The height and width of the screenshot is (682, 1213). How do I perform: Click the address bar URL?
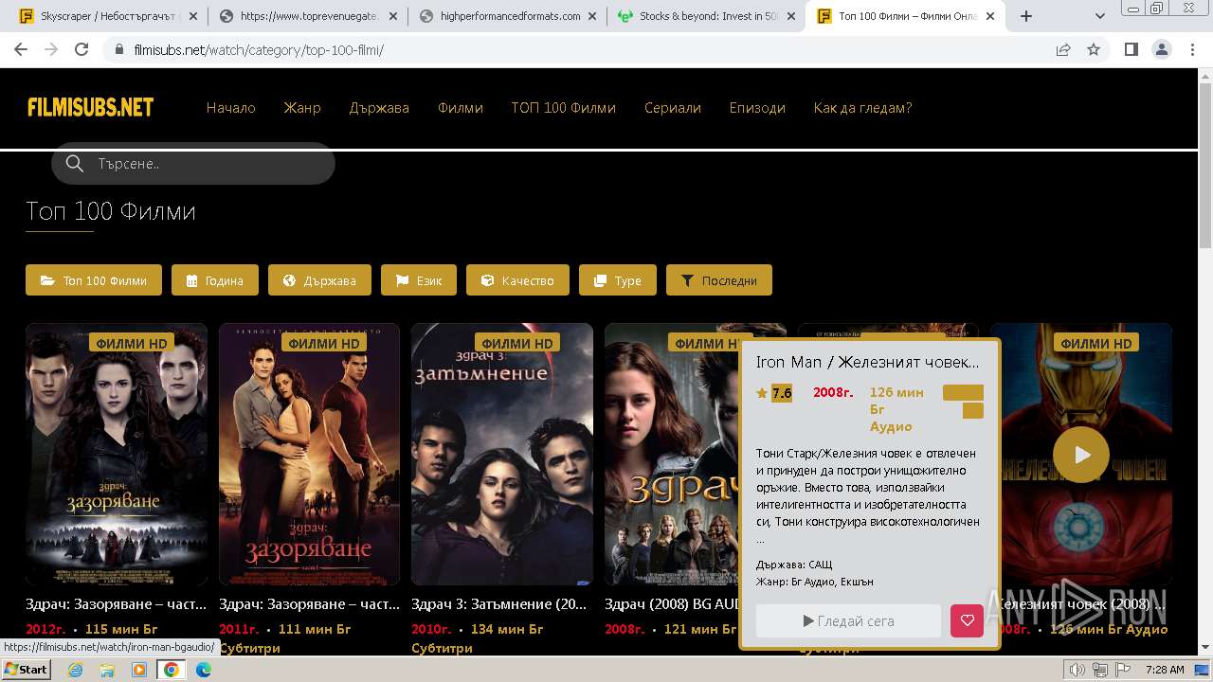[259, 50]
